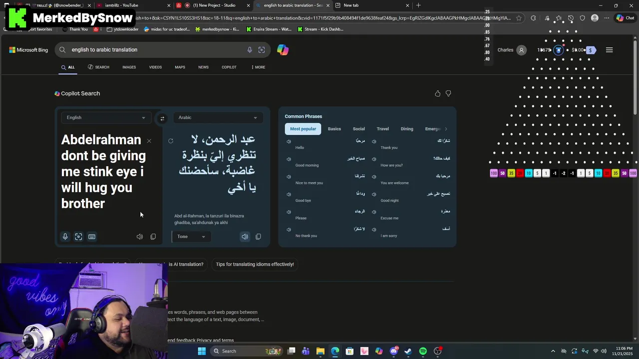Open image translation camera icon in translator
This screenshot has width=639, height=359.
point(78,237)
